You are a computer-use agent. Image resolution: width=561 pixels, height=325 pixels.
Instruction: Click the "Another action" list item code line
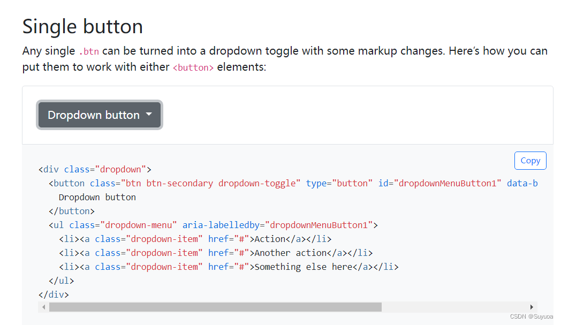pyautogui.click(x=216, y=253)
